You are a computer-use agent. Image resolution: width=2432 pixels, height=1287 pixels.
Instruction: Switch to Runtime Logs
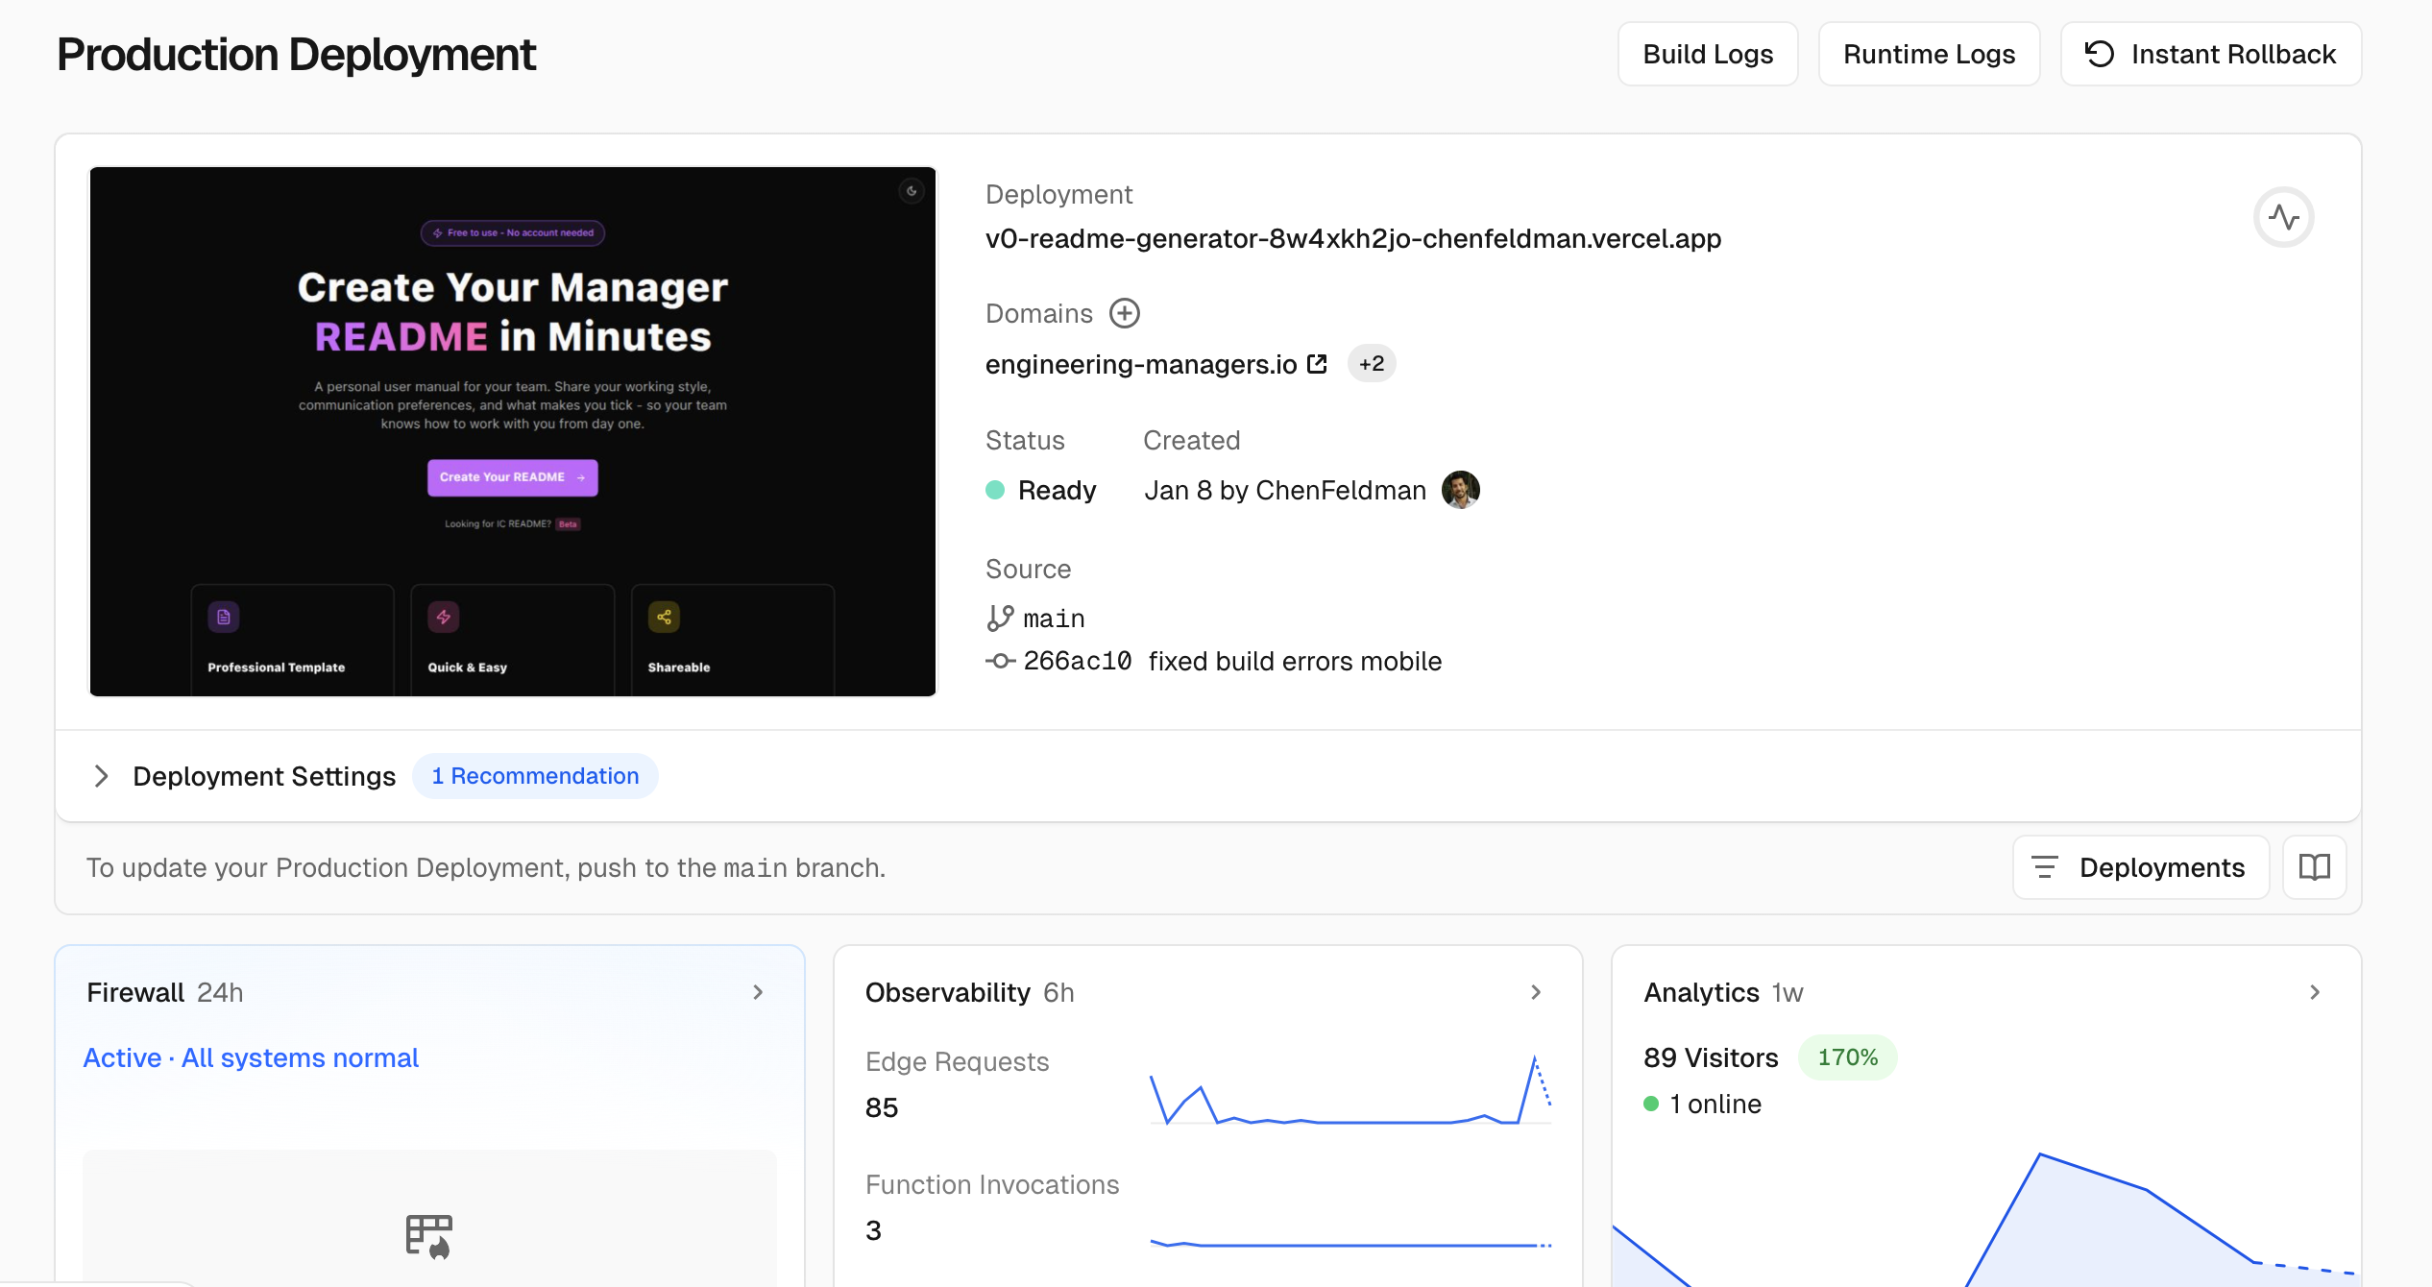(x=1929, y=54)
